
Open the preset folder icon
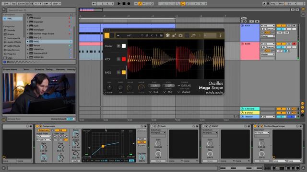click(161, 35)
